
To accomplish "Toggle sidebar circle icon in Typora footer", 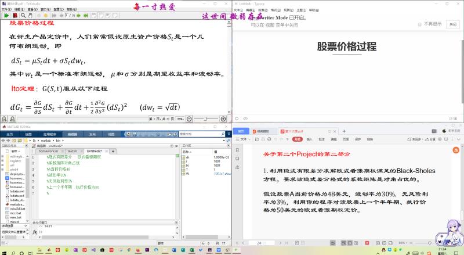I will pos(237,118).
